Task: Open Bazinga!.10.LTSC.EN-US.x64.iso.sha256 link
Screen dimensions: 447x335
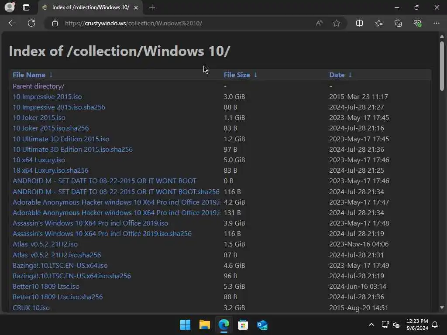Action: tap(72, 276)
